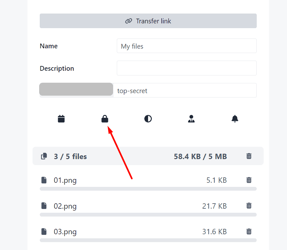Click the calendar expiration icon
Viewport: 287px width, 250px height.
point(61,119)
